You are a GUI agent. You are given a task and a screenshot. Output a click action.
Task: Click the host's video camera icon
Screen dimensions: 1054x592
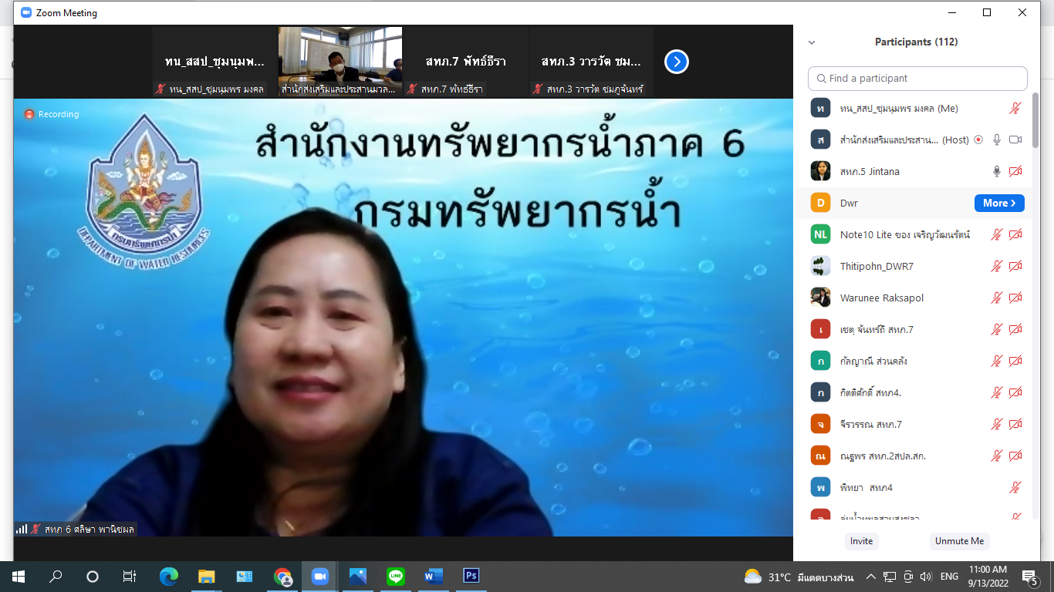pos(1015,140)
